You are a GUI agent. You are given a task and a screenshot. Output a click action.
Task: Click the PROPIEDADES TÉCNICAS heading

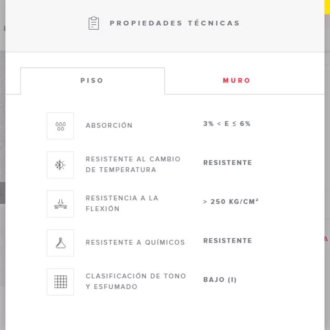tap(175, 23)
